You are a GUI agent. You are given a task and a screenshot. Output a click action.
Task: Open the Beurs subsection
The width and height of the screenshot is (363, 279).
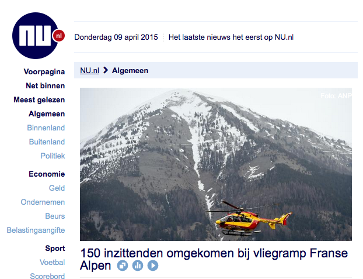55,216
